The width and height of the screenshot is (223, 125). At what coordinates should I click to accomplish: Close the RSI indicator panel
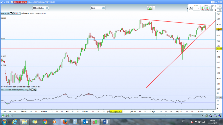coord(35,90)
